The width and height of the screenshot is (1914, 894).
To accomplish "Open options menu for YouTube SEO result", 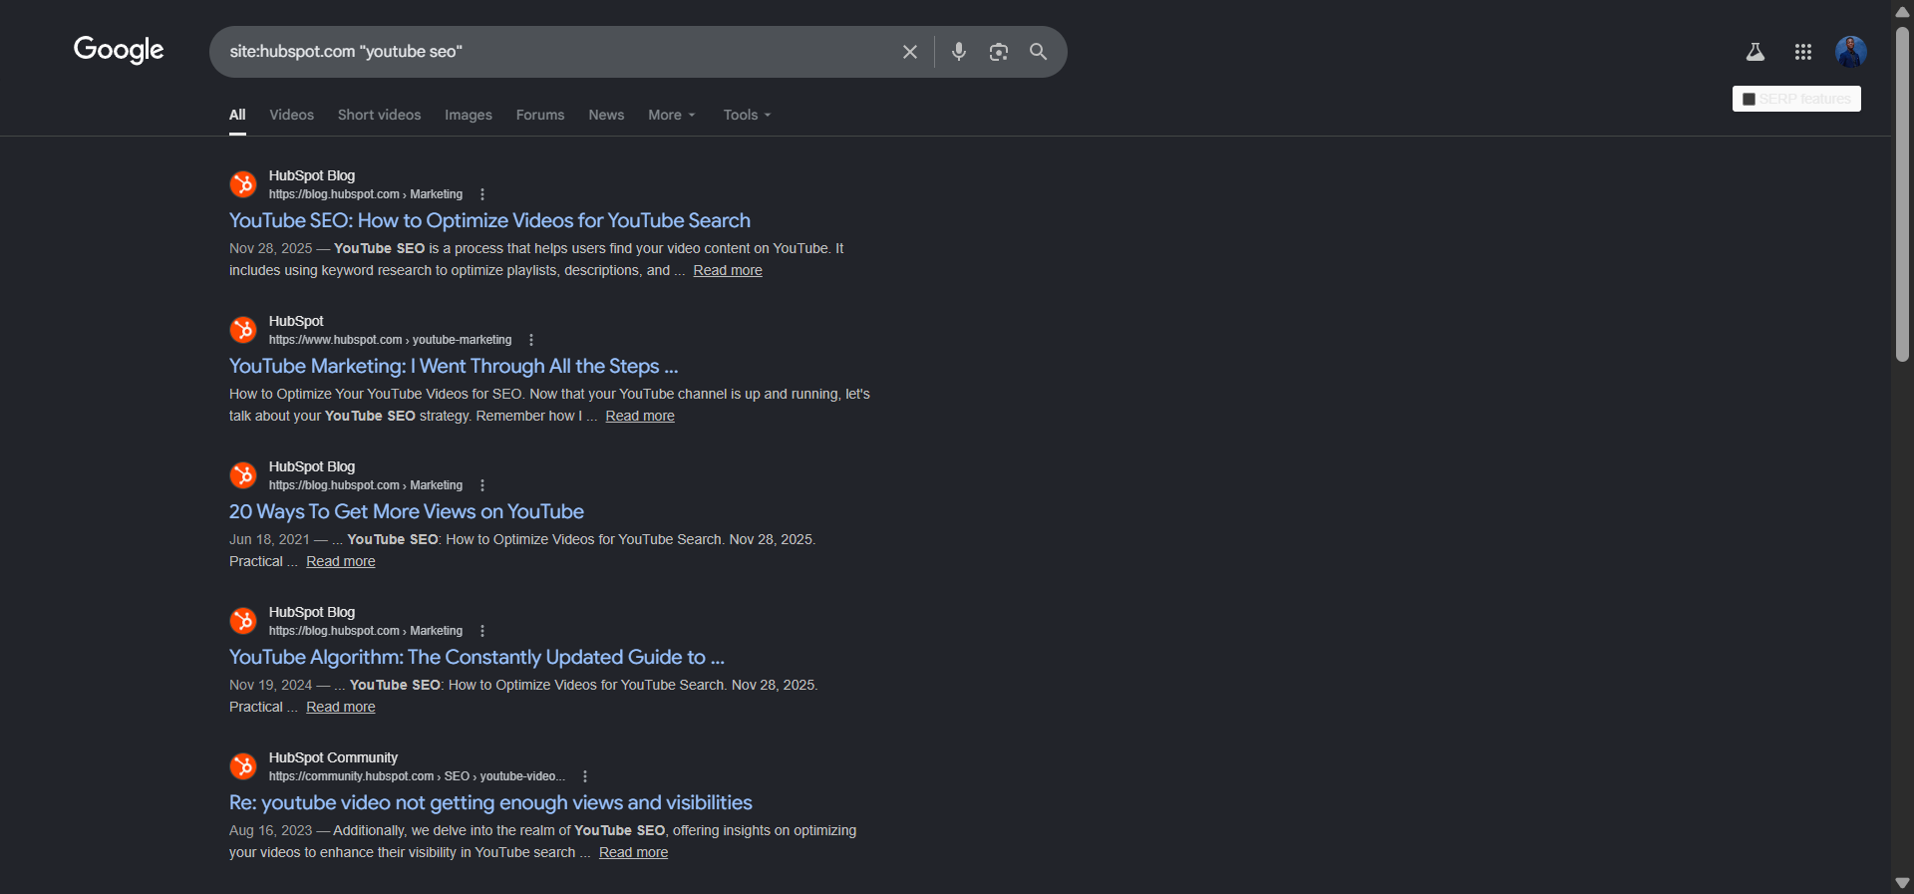I will tap(482, 194).
